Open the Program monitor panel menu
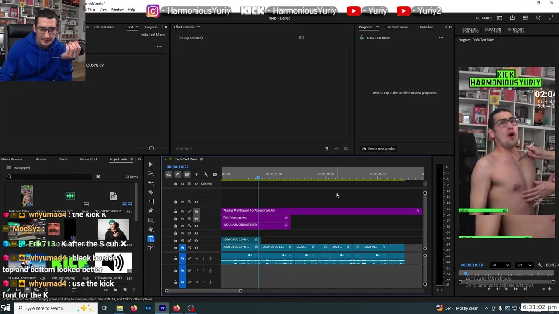 click(x=499, y=40)
